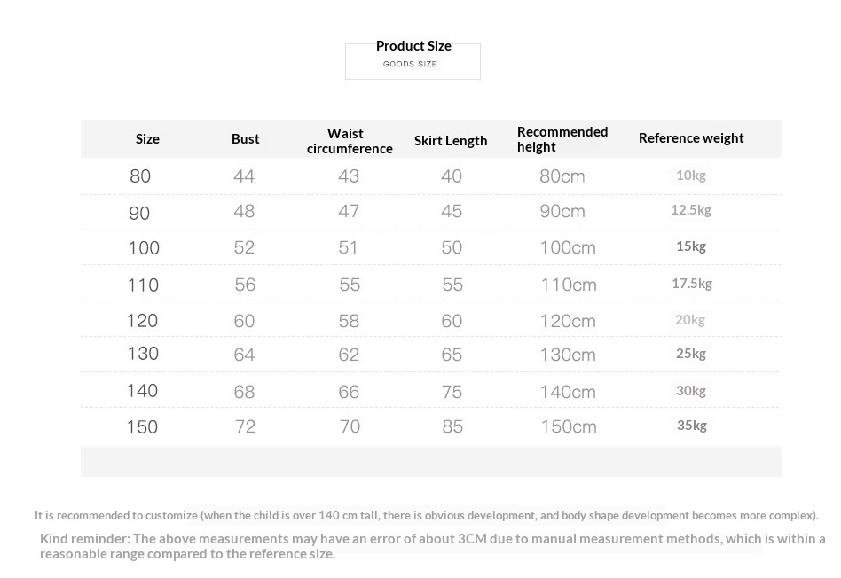Screen dimensions: 841x578
Task: Click the Skirt Length column header
Action: (451, 141)
